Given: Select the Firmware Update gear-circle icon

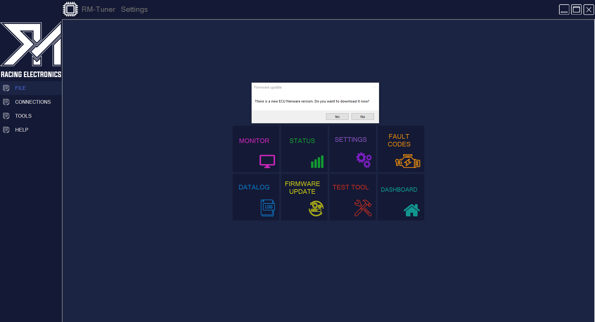Looking at the screenshot, I should 316,208.
